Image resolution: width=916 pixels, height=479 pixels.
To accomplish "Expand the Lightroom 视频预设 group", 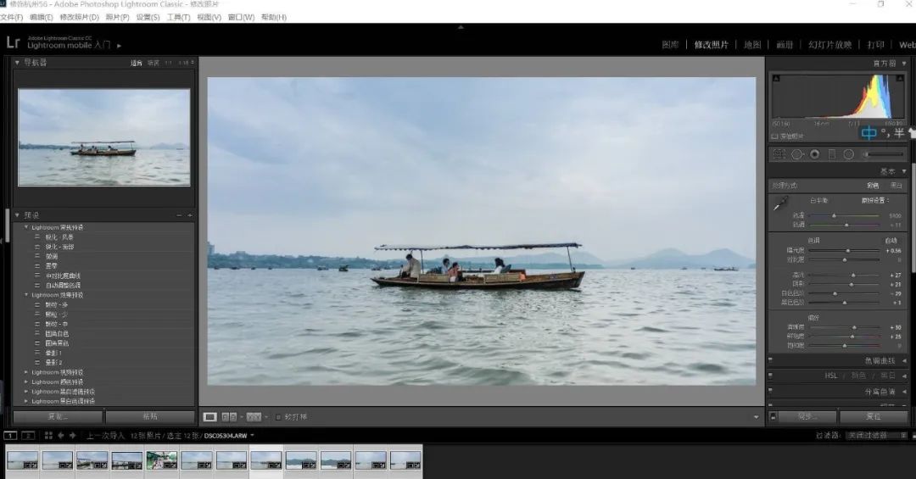I will tap(26, 372).
